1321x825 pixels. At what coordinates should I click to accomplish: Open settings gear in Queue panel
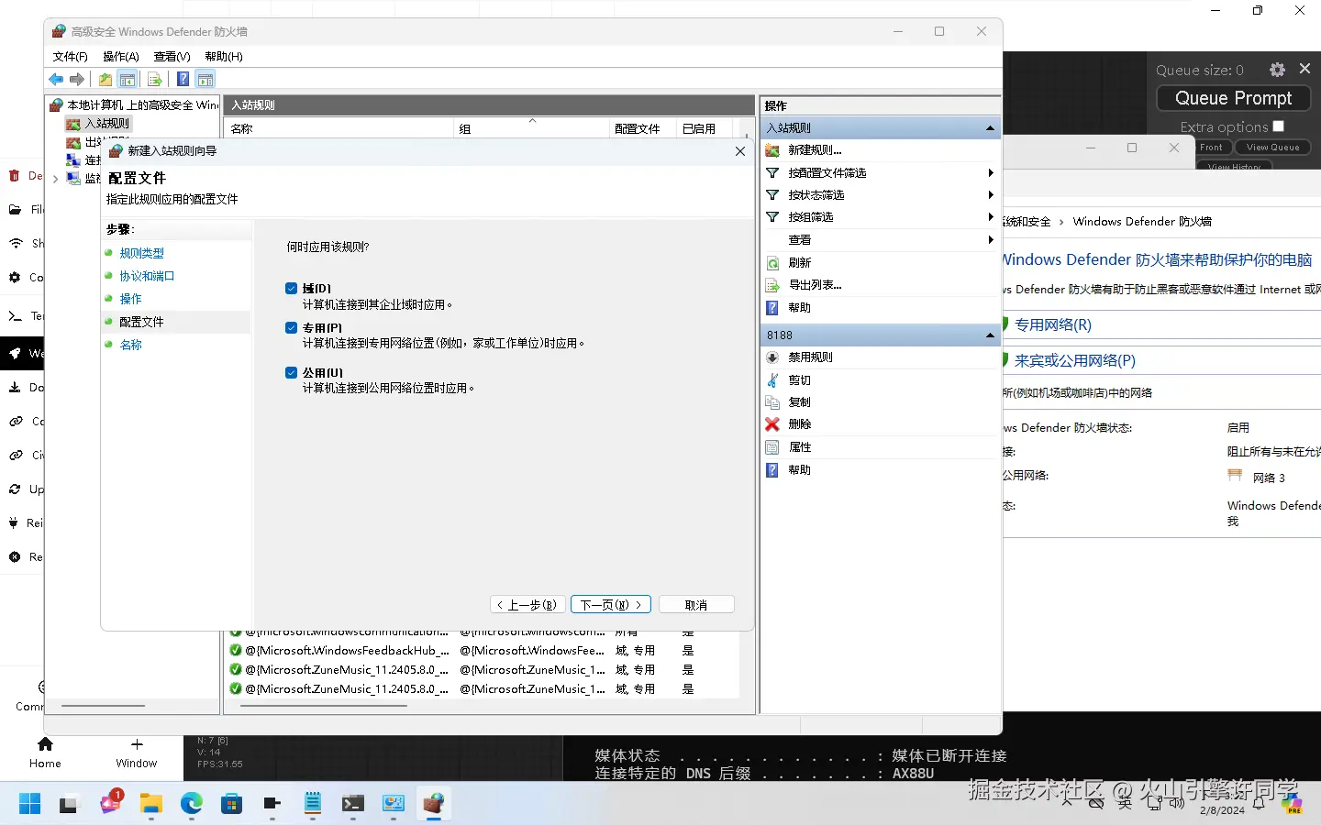1277,70
